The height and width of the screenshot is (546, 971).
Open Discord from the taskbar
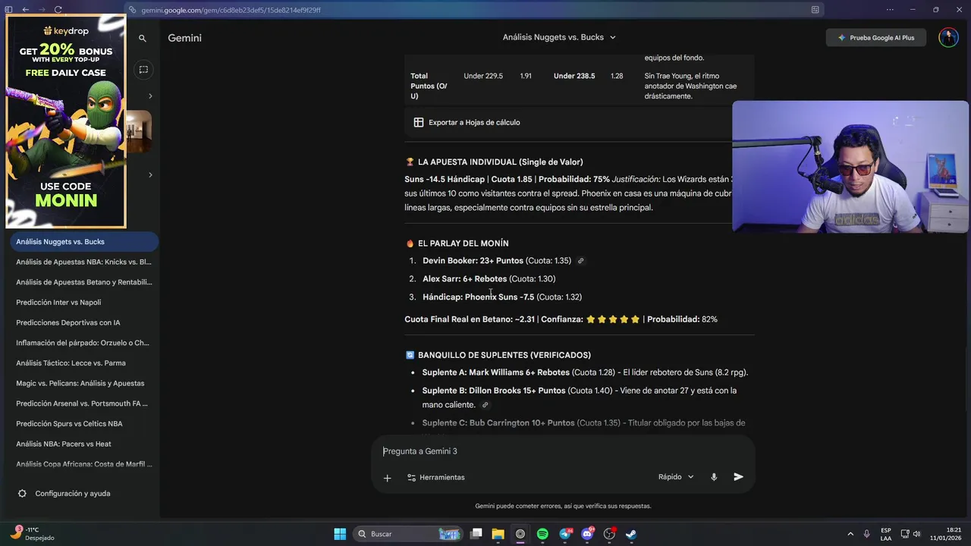pyautogui.click(x=587, y=534)
